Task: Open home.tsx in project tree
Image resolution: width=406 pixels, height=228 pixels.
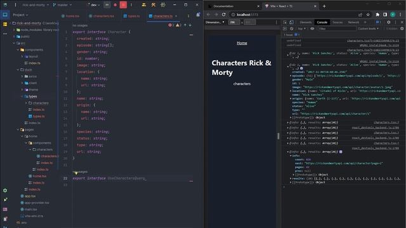Action: coord(37,176)
